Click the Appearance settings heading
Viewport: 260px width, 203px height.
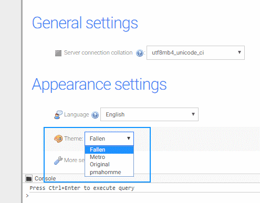(x=99, y=85)
